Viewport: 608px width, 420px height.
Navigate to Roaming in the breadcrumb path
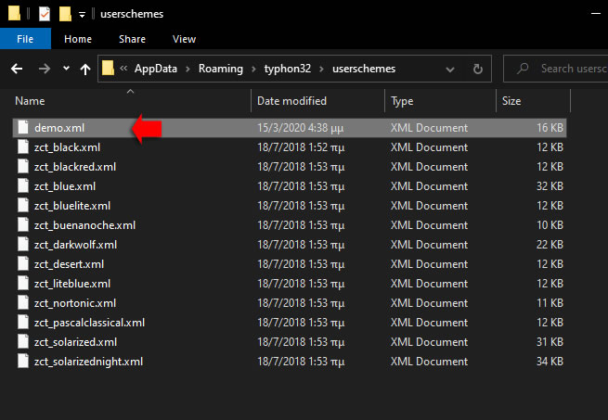pyautogui.click(x=221, y=69)
